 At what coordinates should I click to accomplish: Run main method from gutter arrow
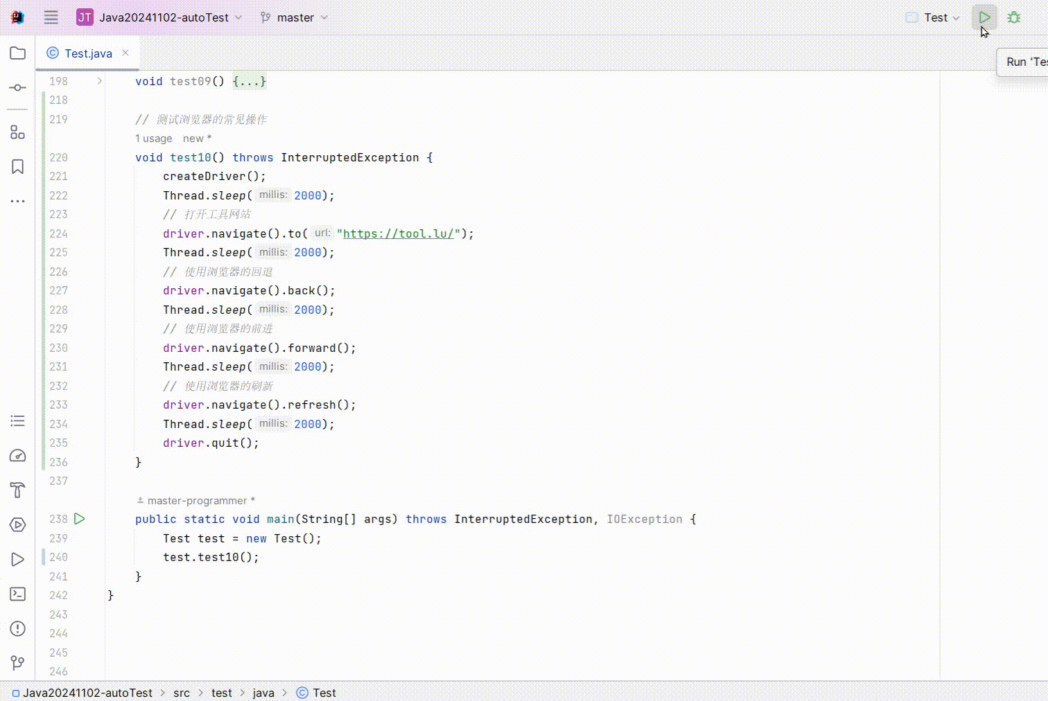click(x=80, y=518)
